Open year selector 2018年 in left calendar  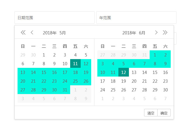pyautogui.click(x=49, y=33)
